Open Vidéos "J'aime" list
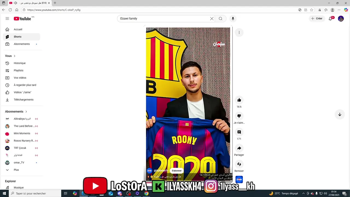Screen dimensions: 350x197 [22, 92]
